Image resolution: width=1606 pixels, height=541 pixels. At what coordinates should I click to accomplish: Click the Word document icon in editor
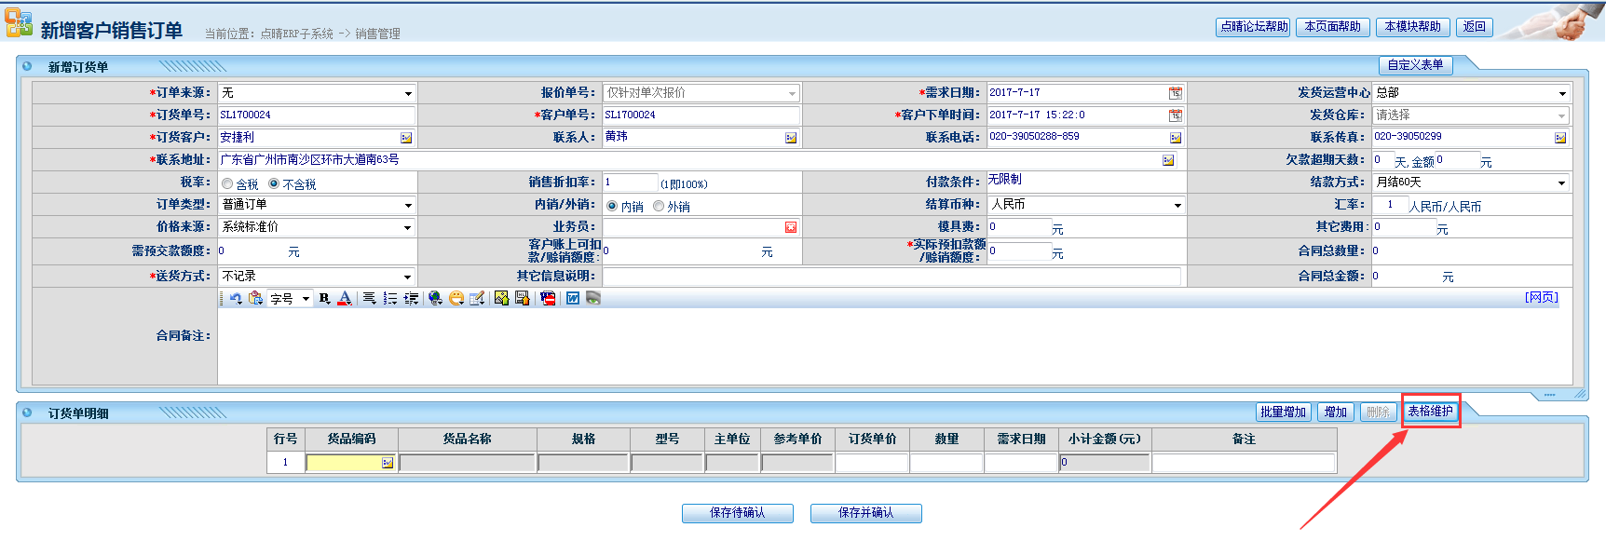click(x=573, y=299)
